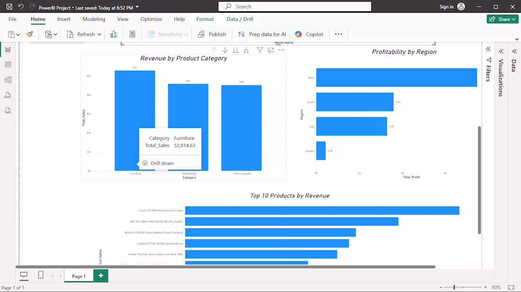Switch to desktop layout view
521x292 pixels.
tap(24, 275)
